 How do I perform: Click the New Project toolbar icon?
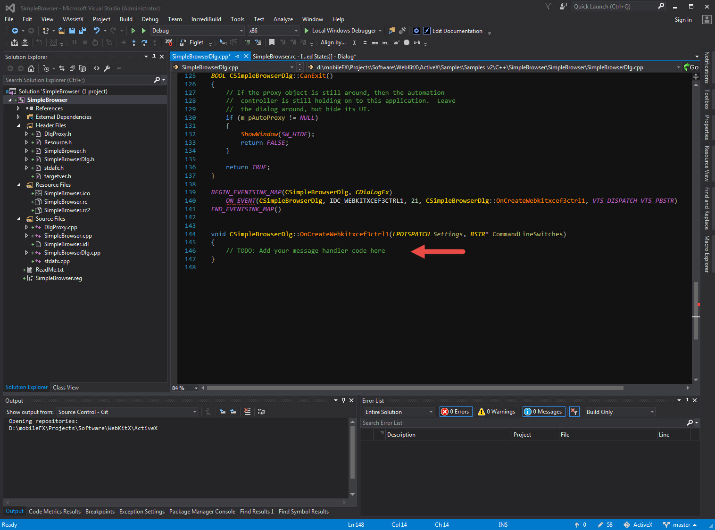(x=45, y=31)
